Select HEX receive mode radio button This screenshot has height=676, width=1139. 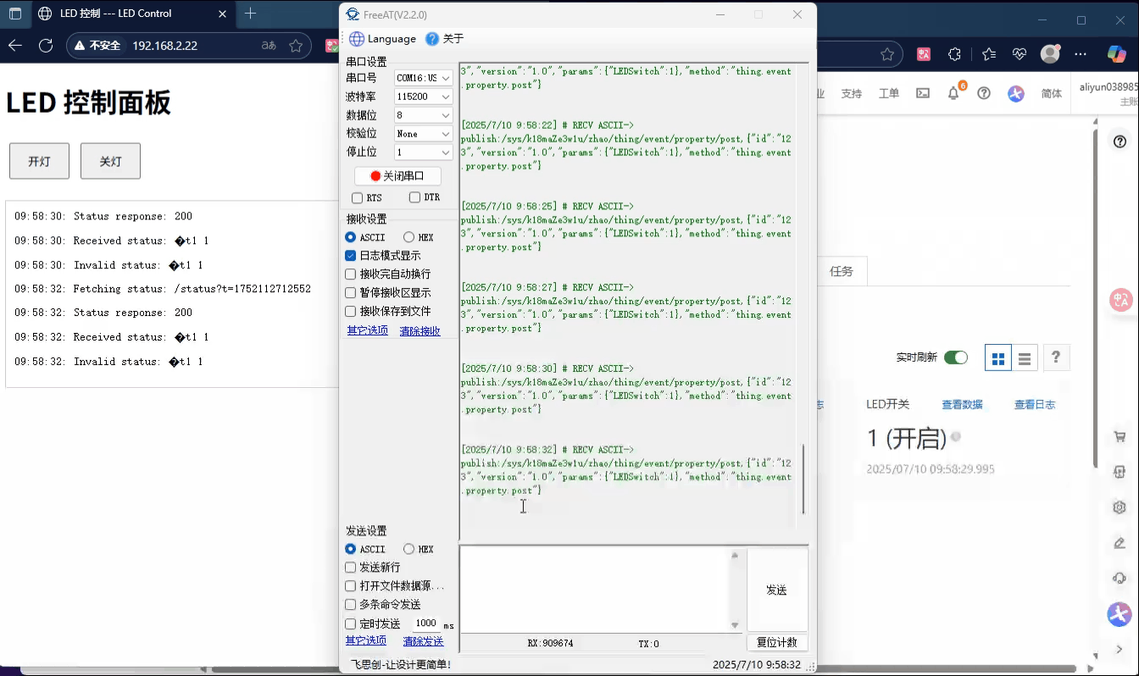coord(409,238)
